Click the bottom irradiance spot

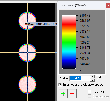pos(27,84)
